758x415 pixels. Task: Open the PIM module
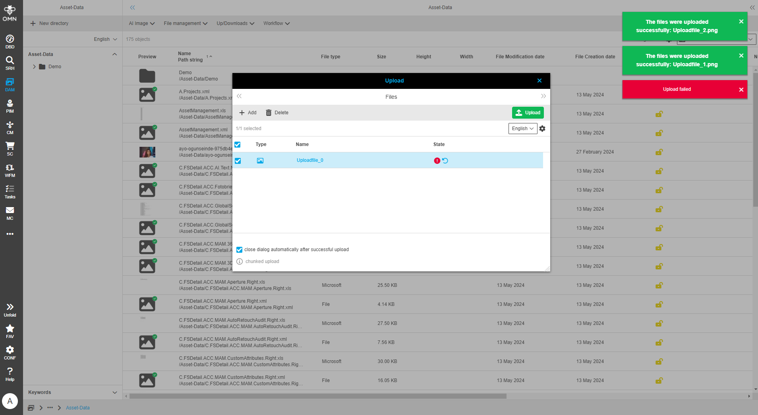(x=10, y=106)
